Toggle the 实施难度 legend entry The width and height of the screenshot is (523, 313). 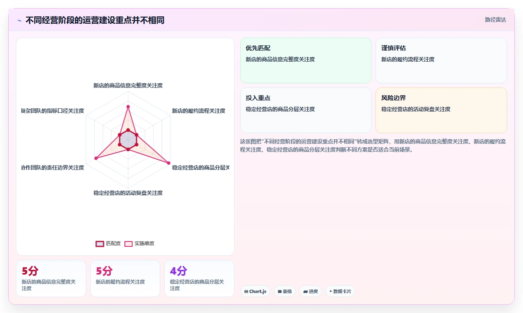click(139, 244)
